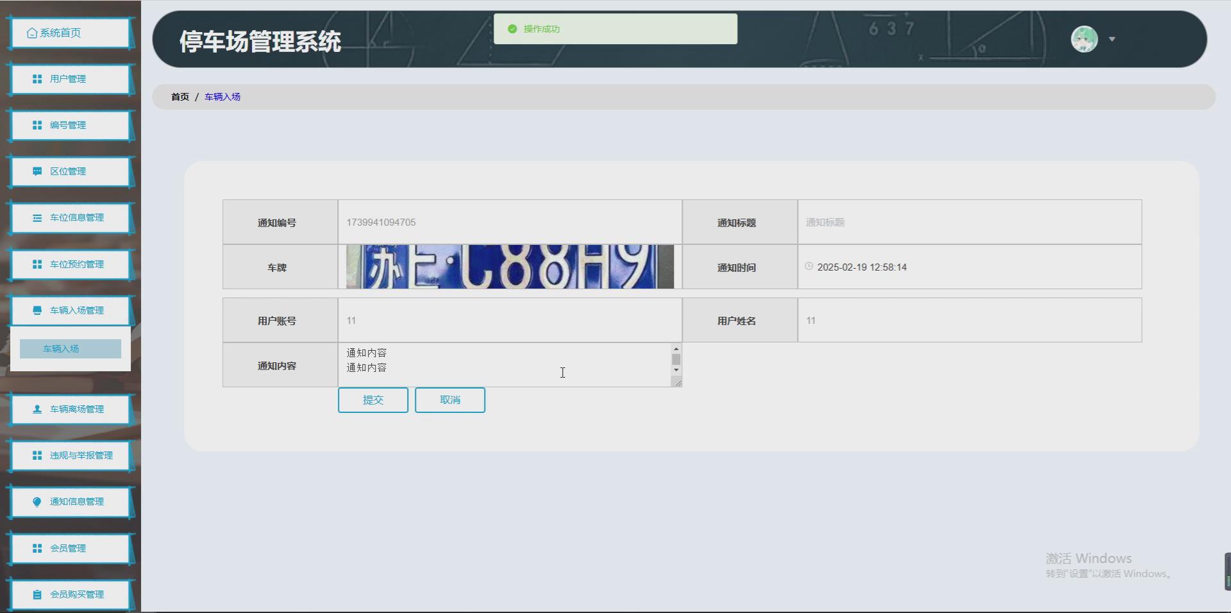This screenshot has height=613, width=1231.
Task: Select the 车辆入场 submenu item
Action: 60,349
